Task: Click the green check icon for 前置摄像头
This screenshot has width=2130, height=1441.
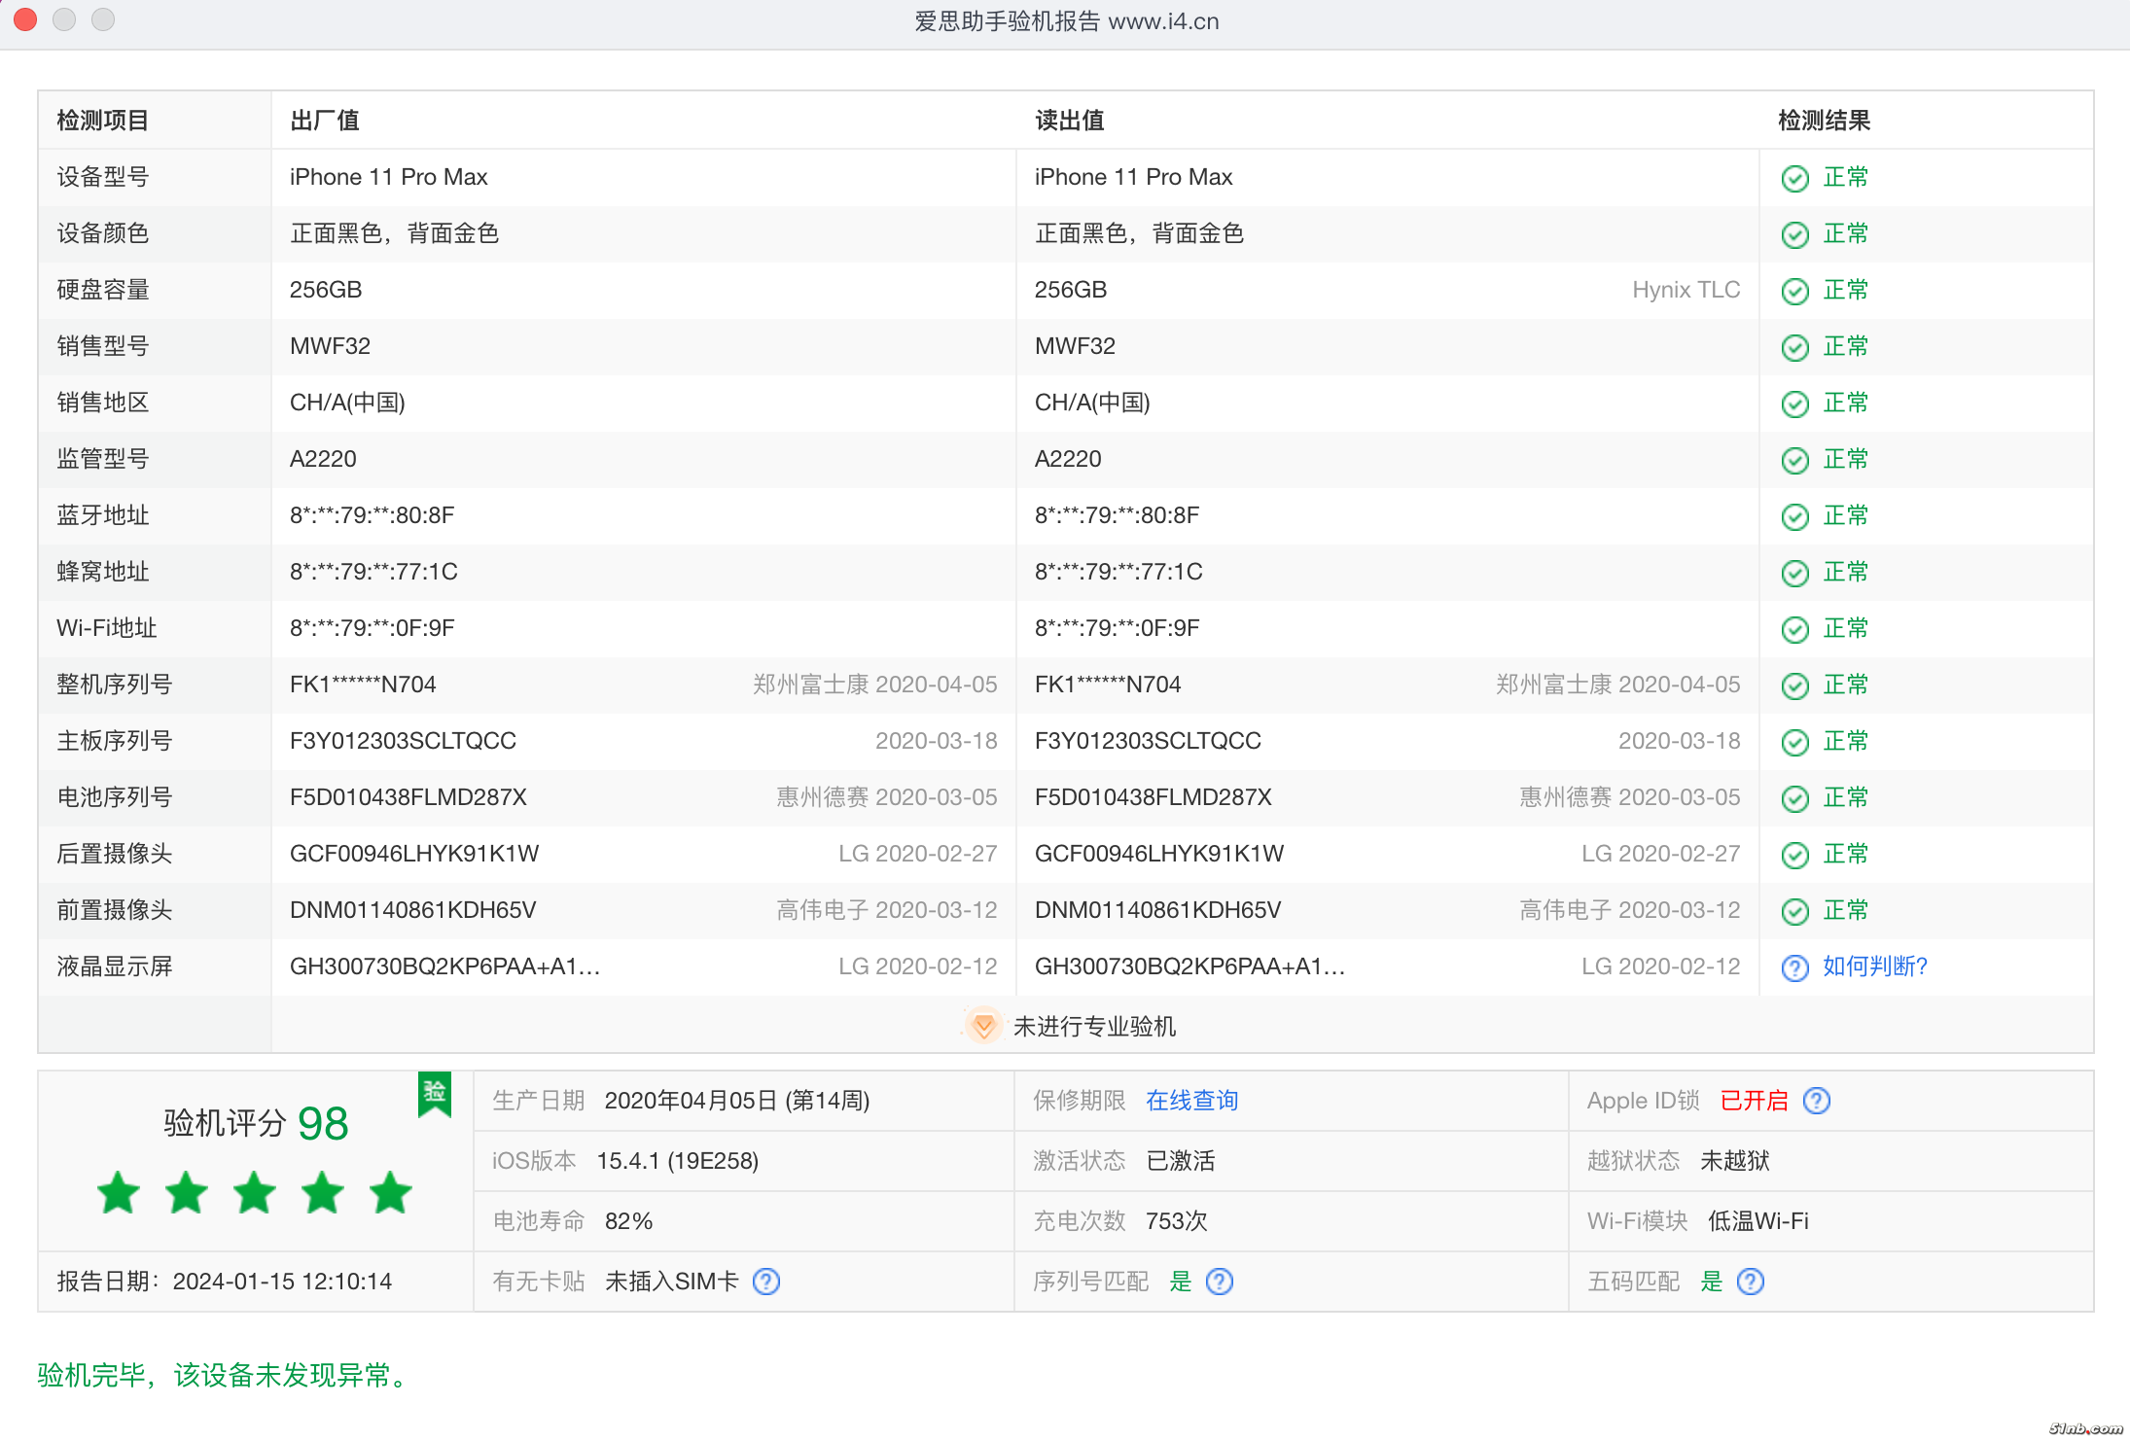Action: coord(1794,911)
